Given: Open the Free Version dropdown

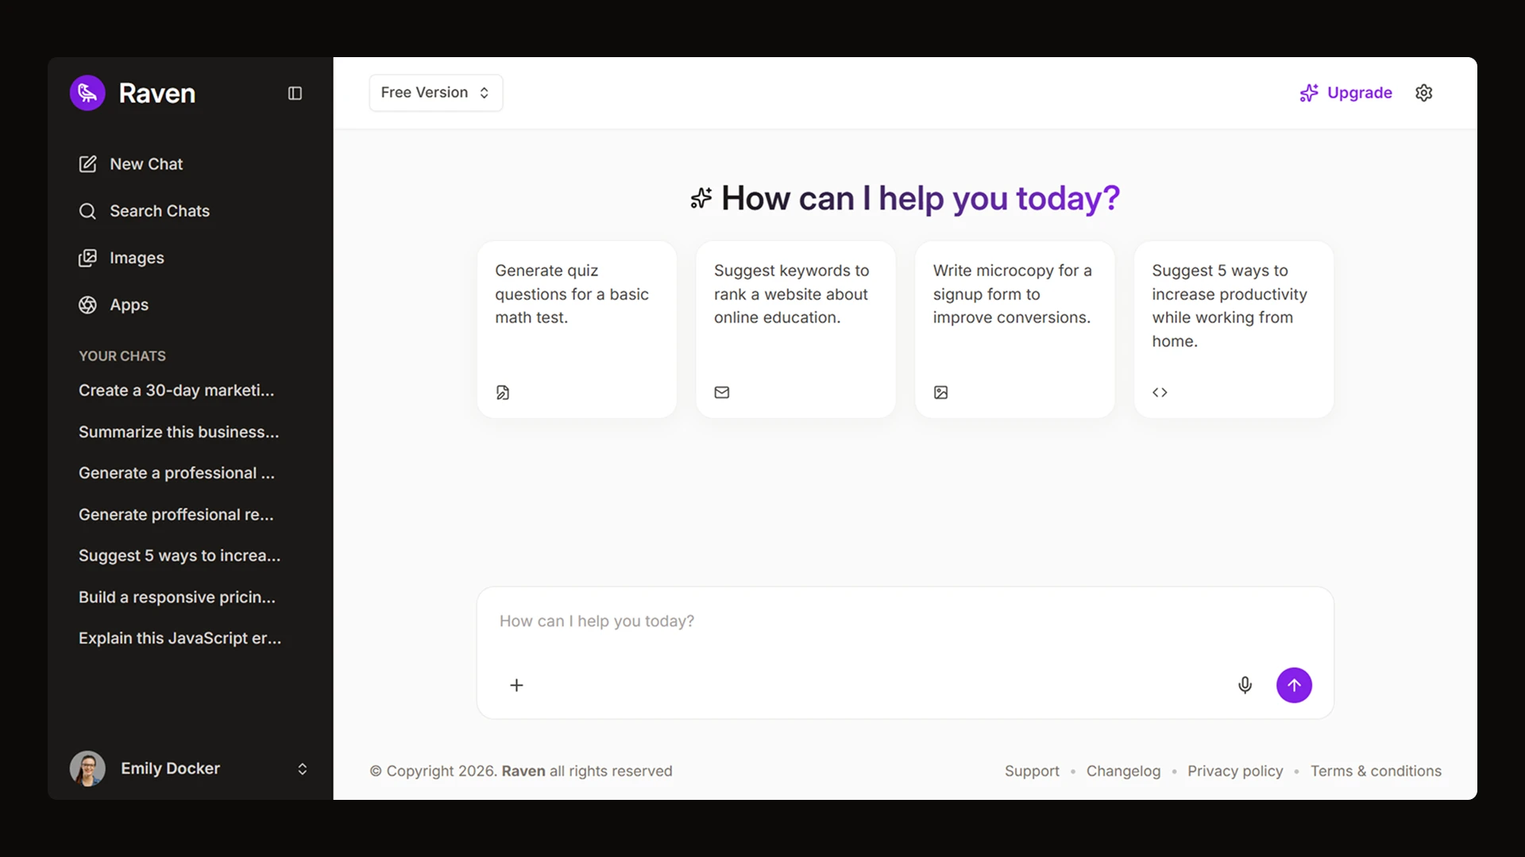Looking at the screenshot, I should click(435, 93).
